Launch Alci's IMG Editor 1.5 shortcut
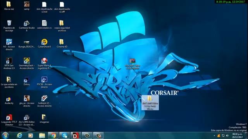Image resolution: width=248 pixels, height=139 pixels. point(27,120)
